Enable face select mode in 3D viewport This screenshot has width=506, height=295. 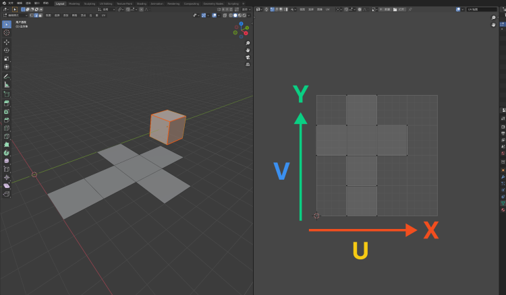coord(40,15)
